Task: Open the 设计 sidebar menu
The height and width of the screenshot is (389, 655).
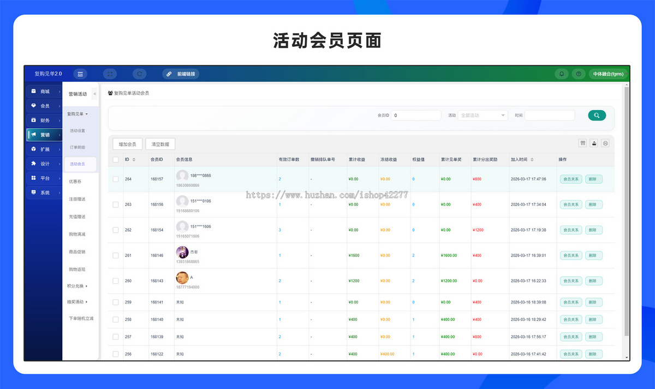Action: 44,163
